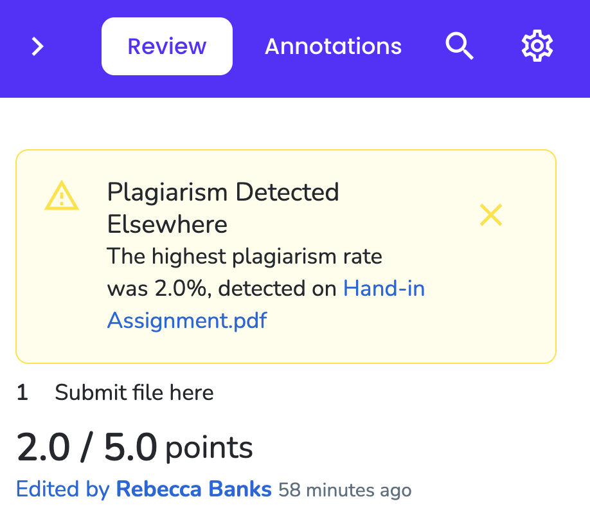This screenshot has height=526, width=590.
Task: Click the '58 minutes ago' timestamp
Action: pyautogui.click(x=345, y=490)
